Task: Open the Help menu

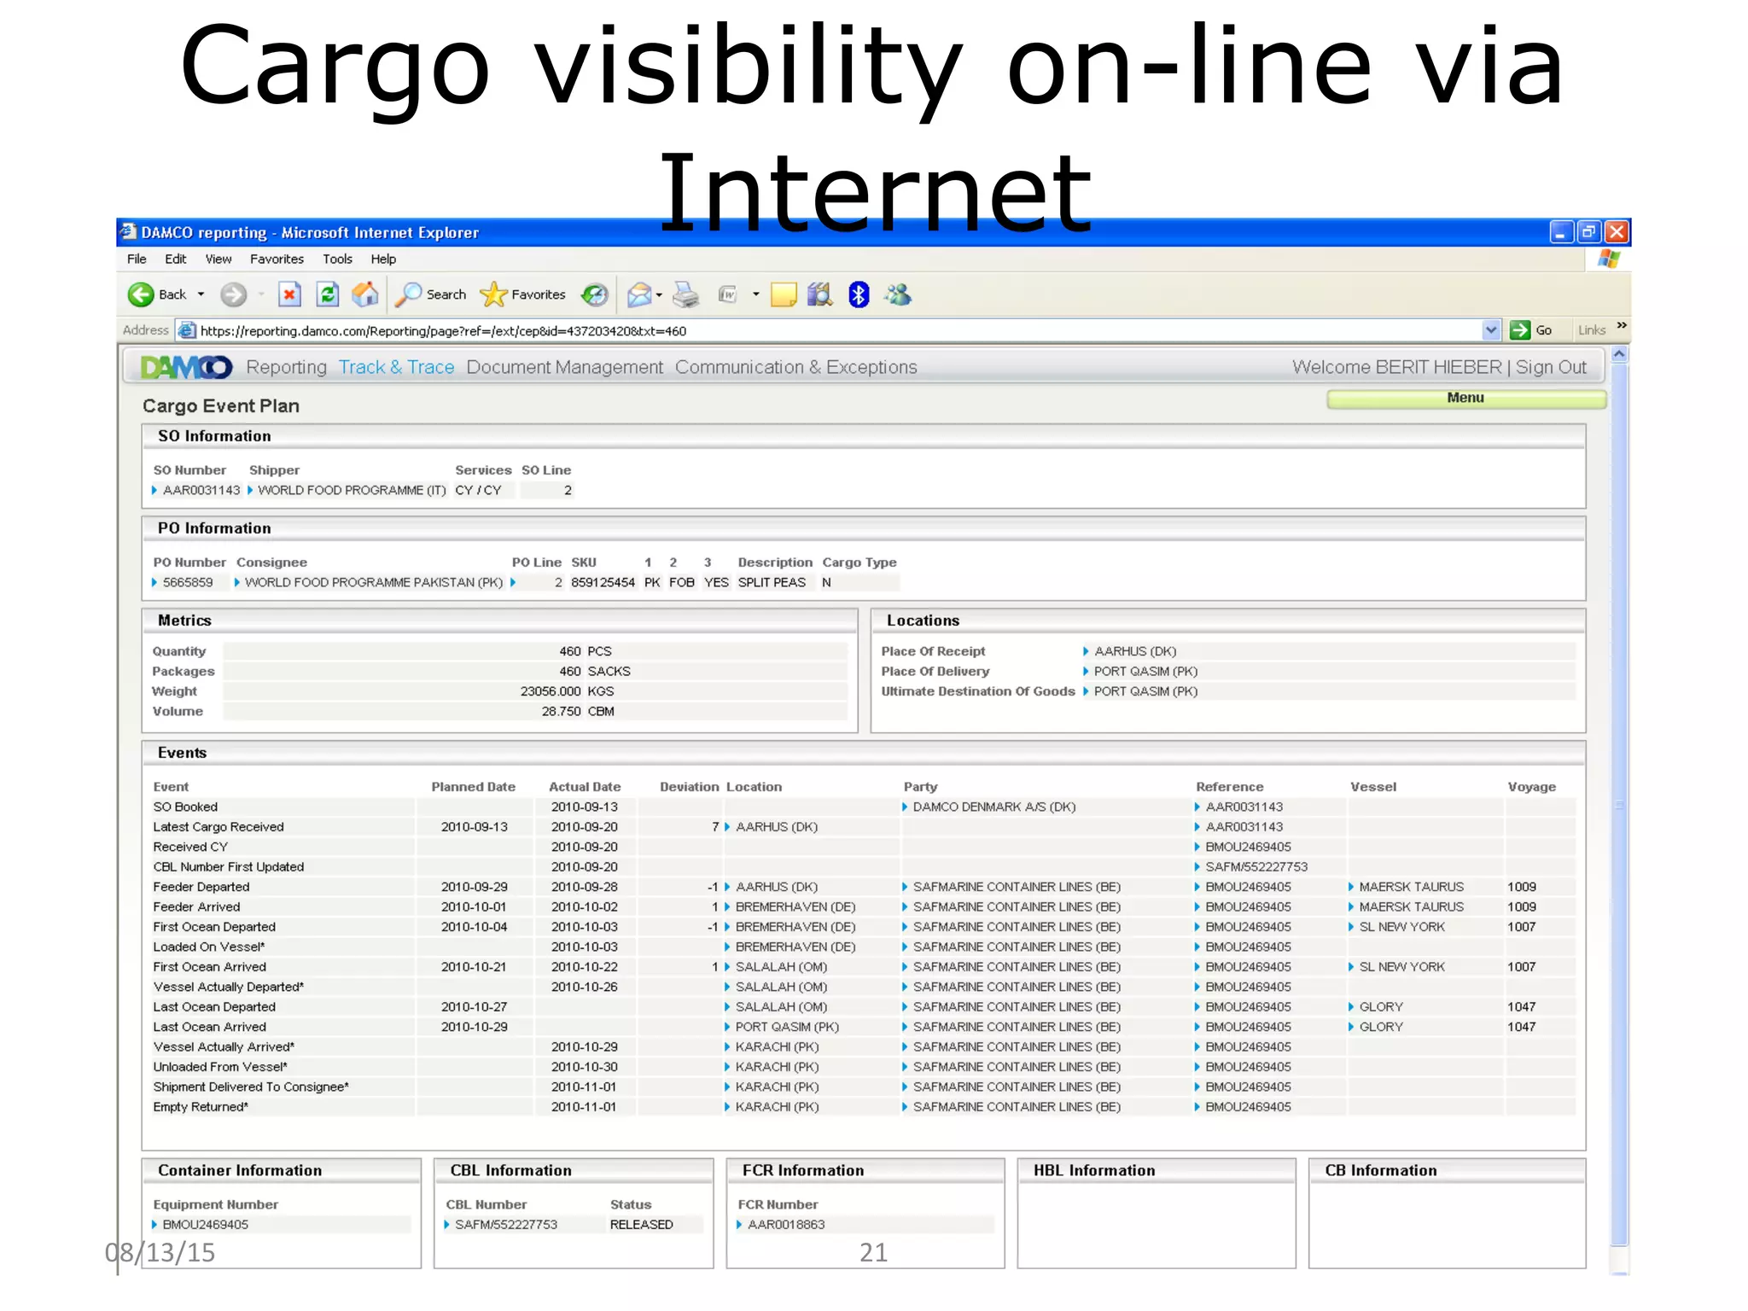Action: tap(383, 259)
